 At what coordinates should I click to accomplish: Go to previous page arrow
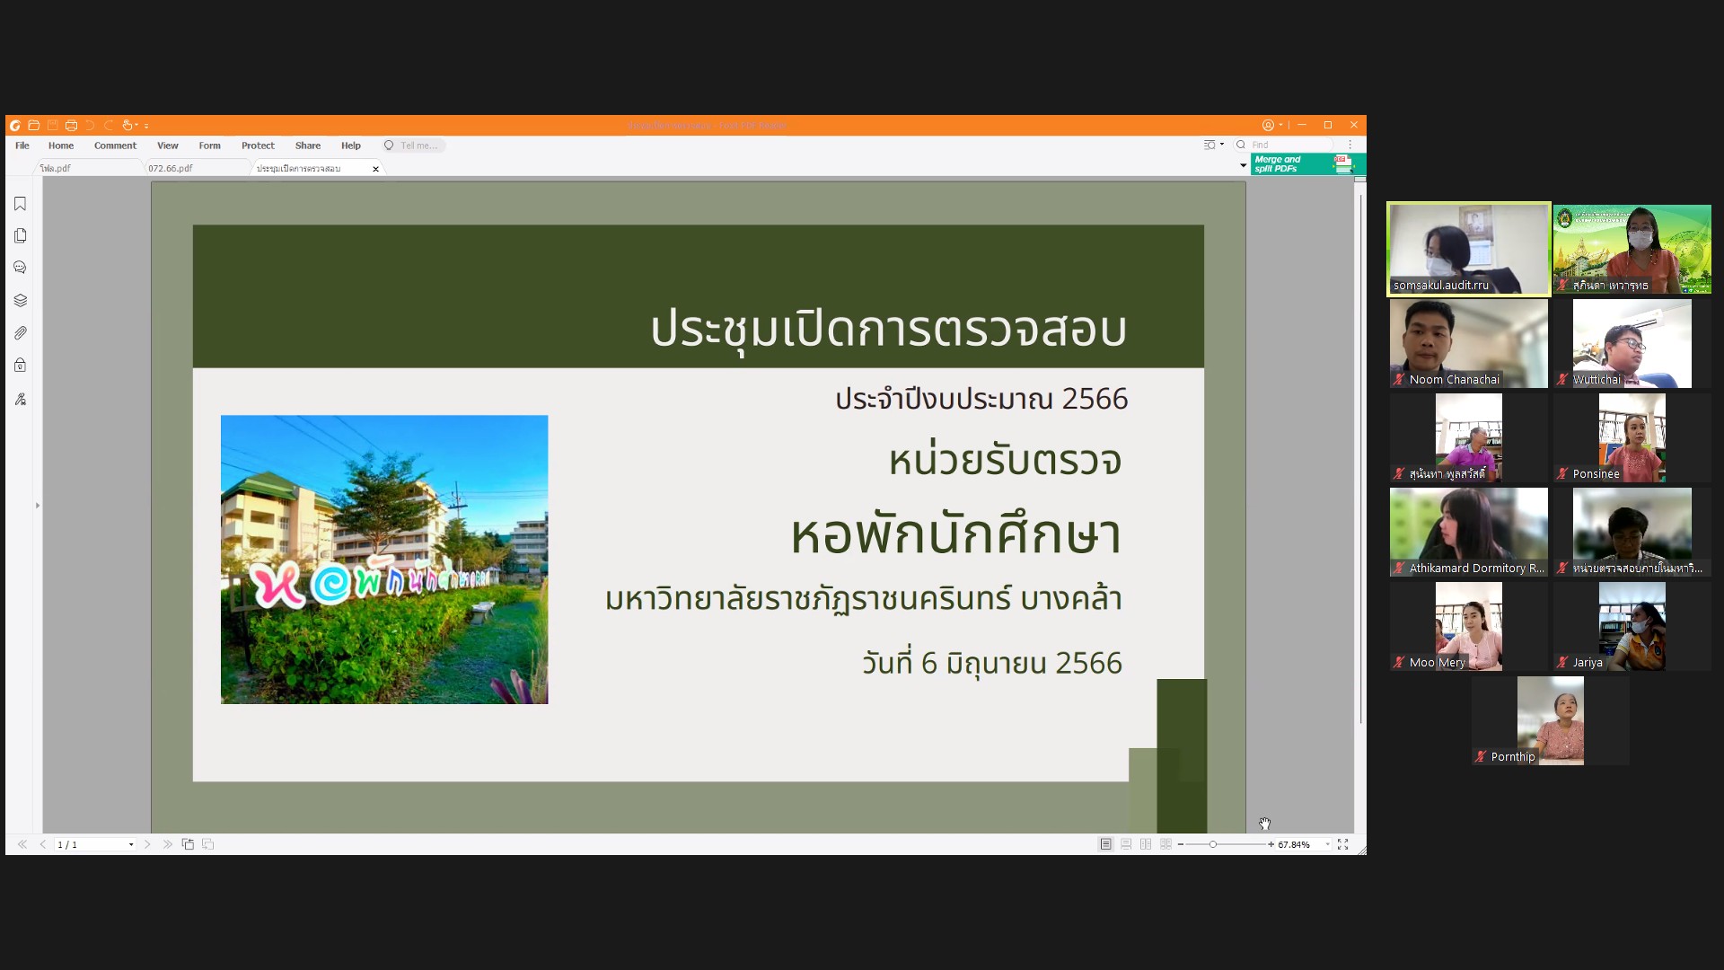[42, 844]
